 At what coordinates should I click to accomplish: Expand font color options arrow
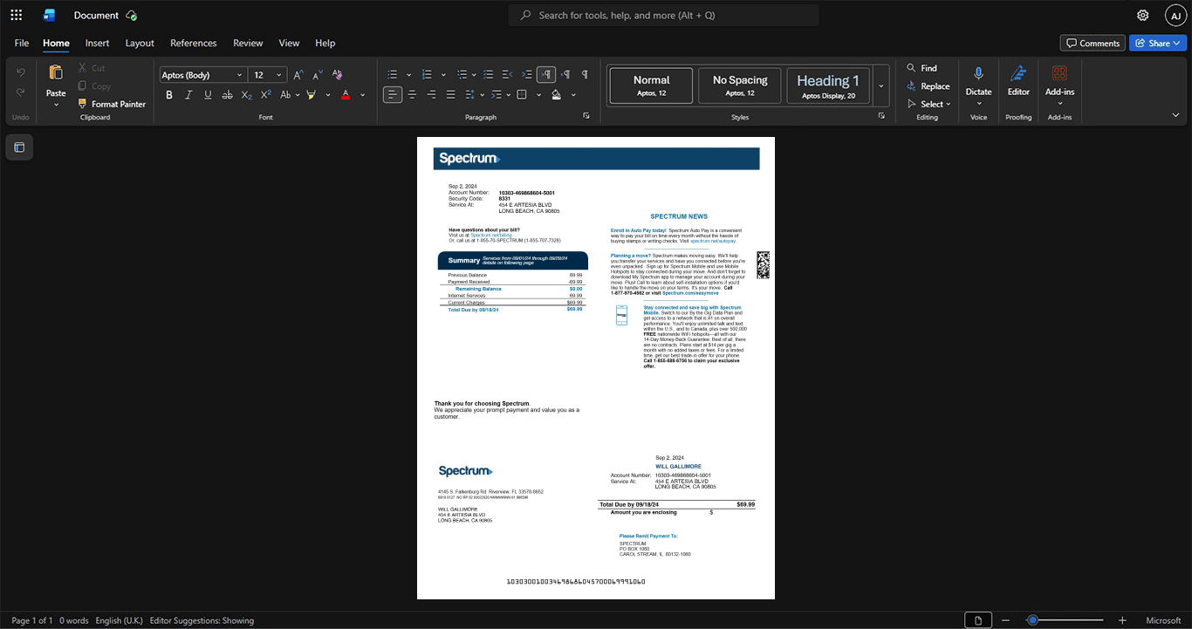[363, 95]
